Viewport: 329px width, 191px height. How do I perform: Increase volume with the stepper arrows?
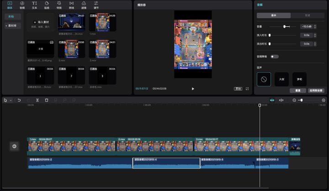pyautogui.click(x=315, y=25)
